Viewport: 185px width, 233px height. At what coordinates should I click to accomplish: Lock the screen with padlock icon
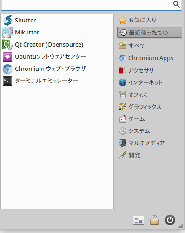[154, 220]
